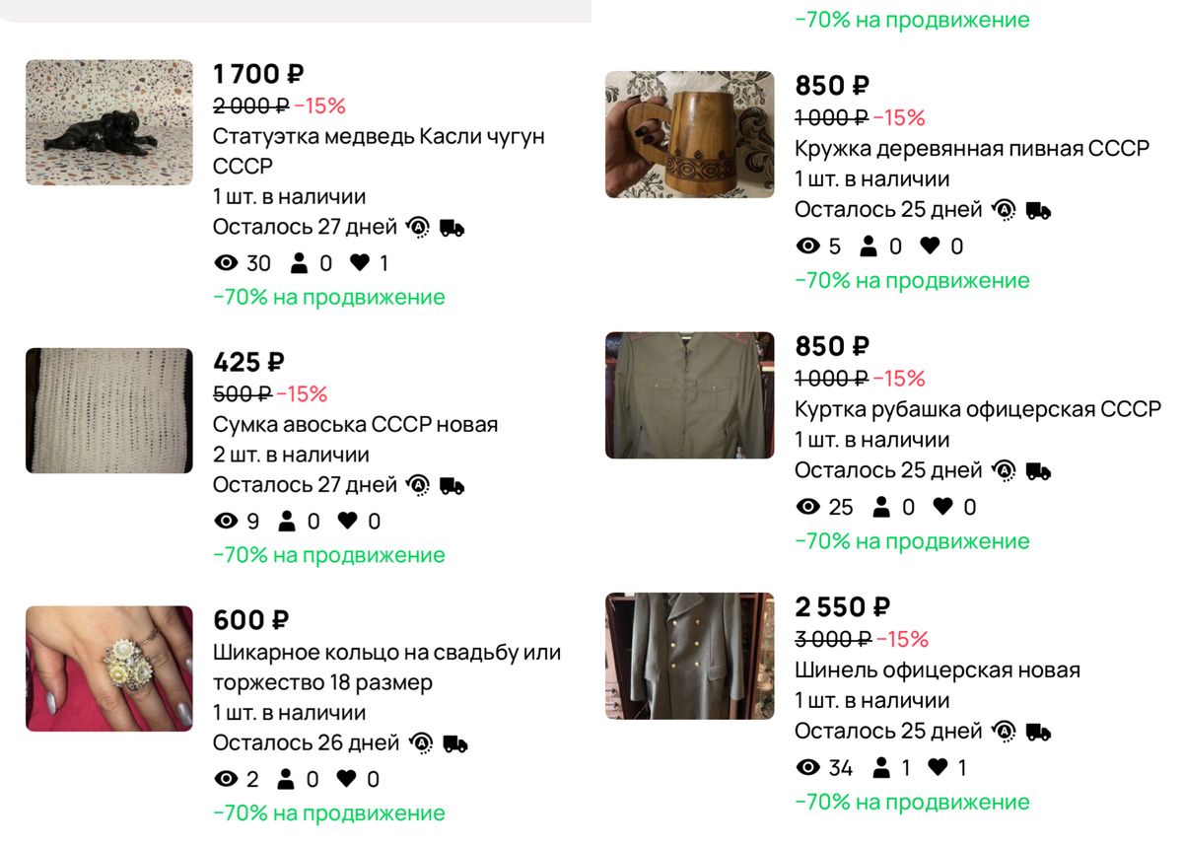Click favorites heart icon on ring listing
This screenshot has width=1183, height=846.
pyautogui.click(x=346, y=780)
